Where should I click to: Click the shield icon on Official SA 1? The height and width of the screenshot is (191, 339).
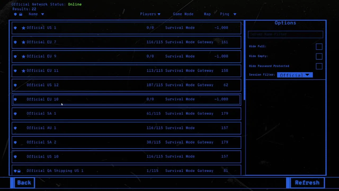(15, 114)
